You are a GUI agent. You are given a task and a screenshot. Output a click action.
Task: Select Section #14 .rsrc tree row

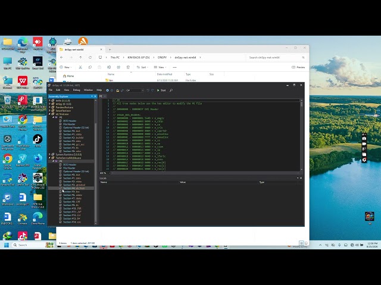pos(71,221)
